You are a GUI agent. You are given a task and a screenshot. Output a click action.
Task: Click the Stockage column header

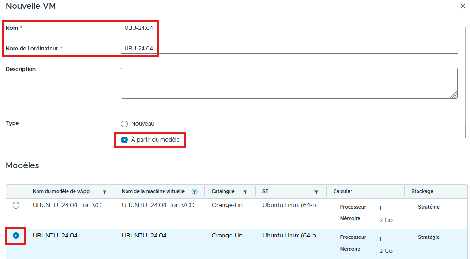(x=422, y=191)
